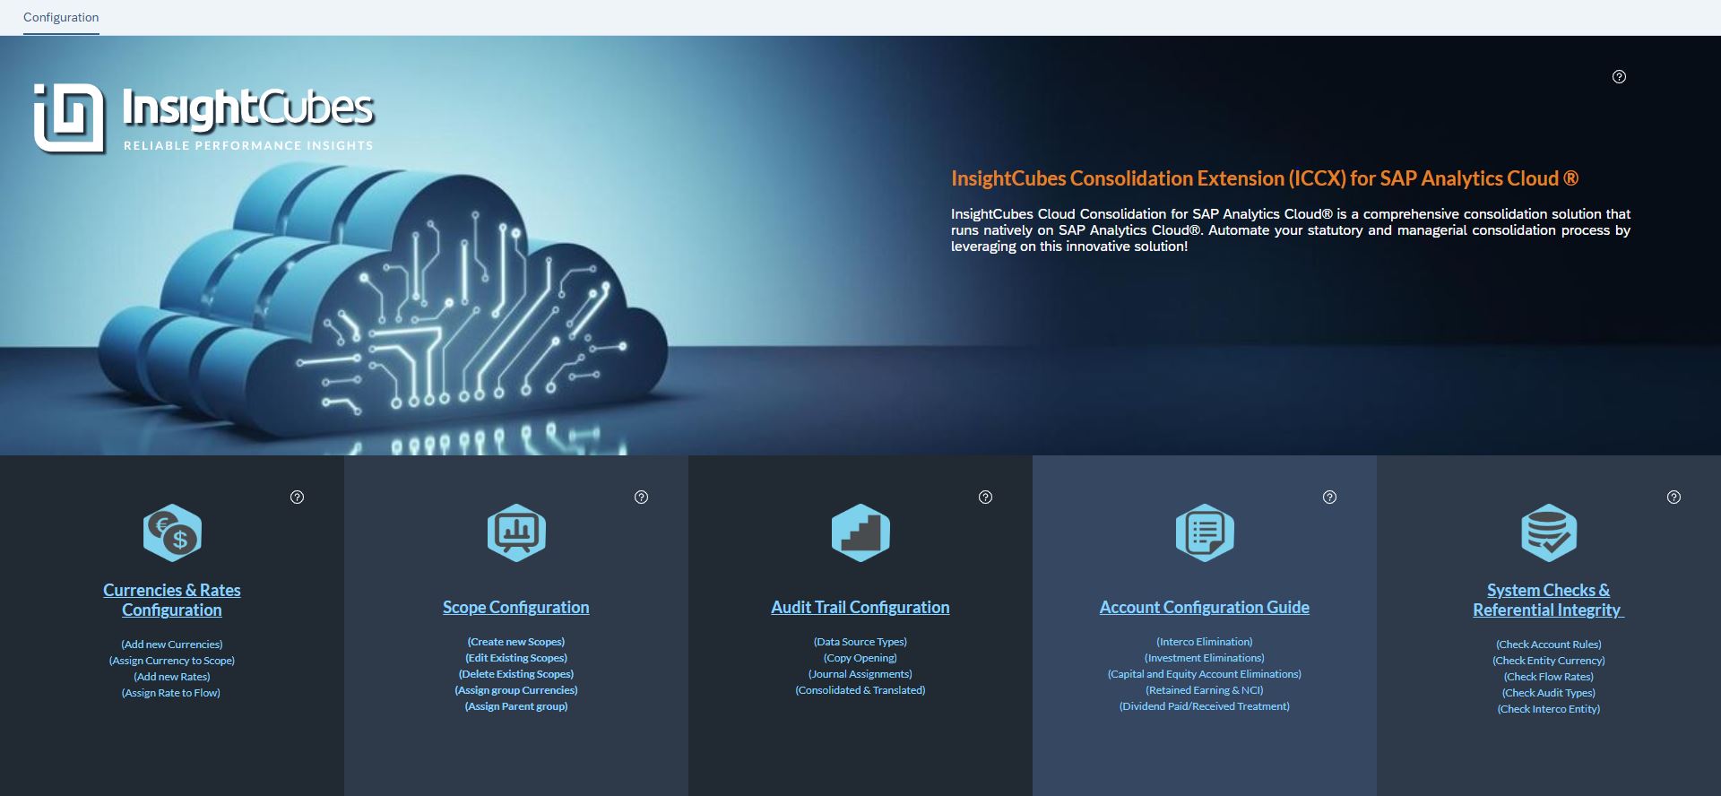The image size is (1721, 796).
Task: Open Audit Trail Configuration link
Action: click(x=860, y=607)
